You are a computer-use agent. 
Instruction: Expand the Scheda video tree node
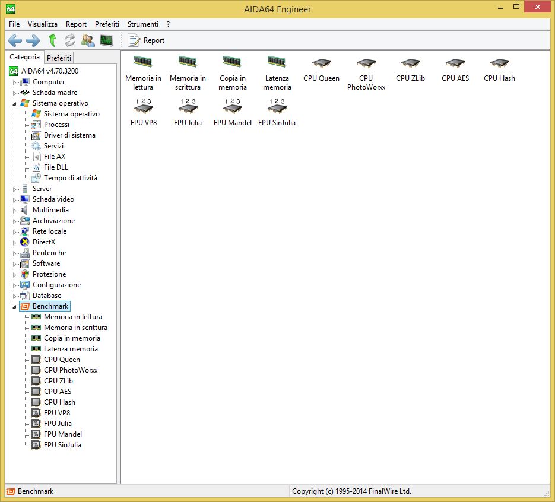click(14, 200)
